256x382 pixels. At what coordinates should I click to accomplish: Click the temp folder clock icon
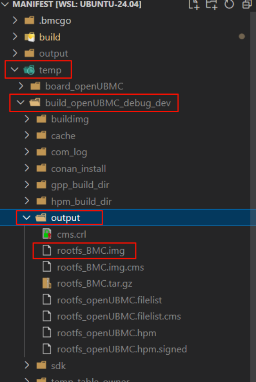tap(29, 70)
